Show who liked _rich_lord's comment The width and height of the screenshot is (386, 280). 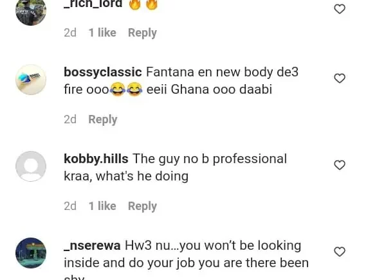[x=102, y=33]
